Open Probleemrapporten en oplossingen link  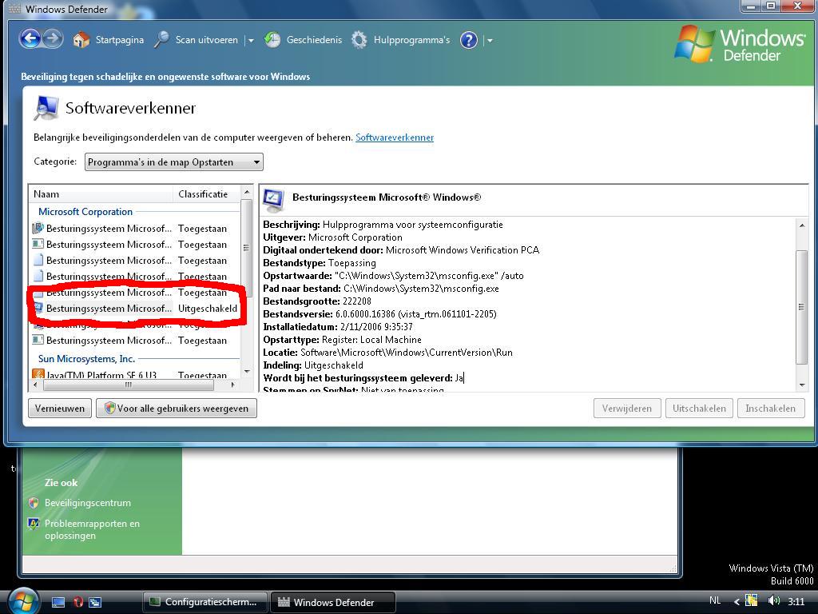pos(92,529)
